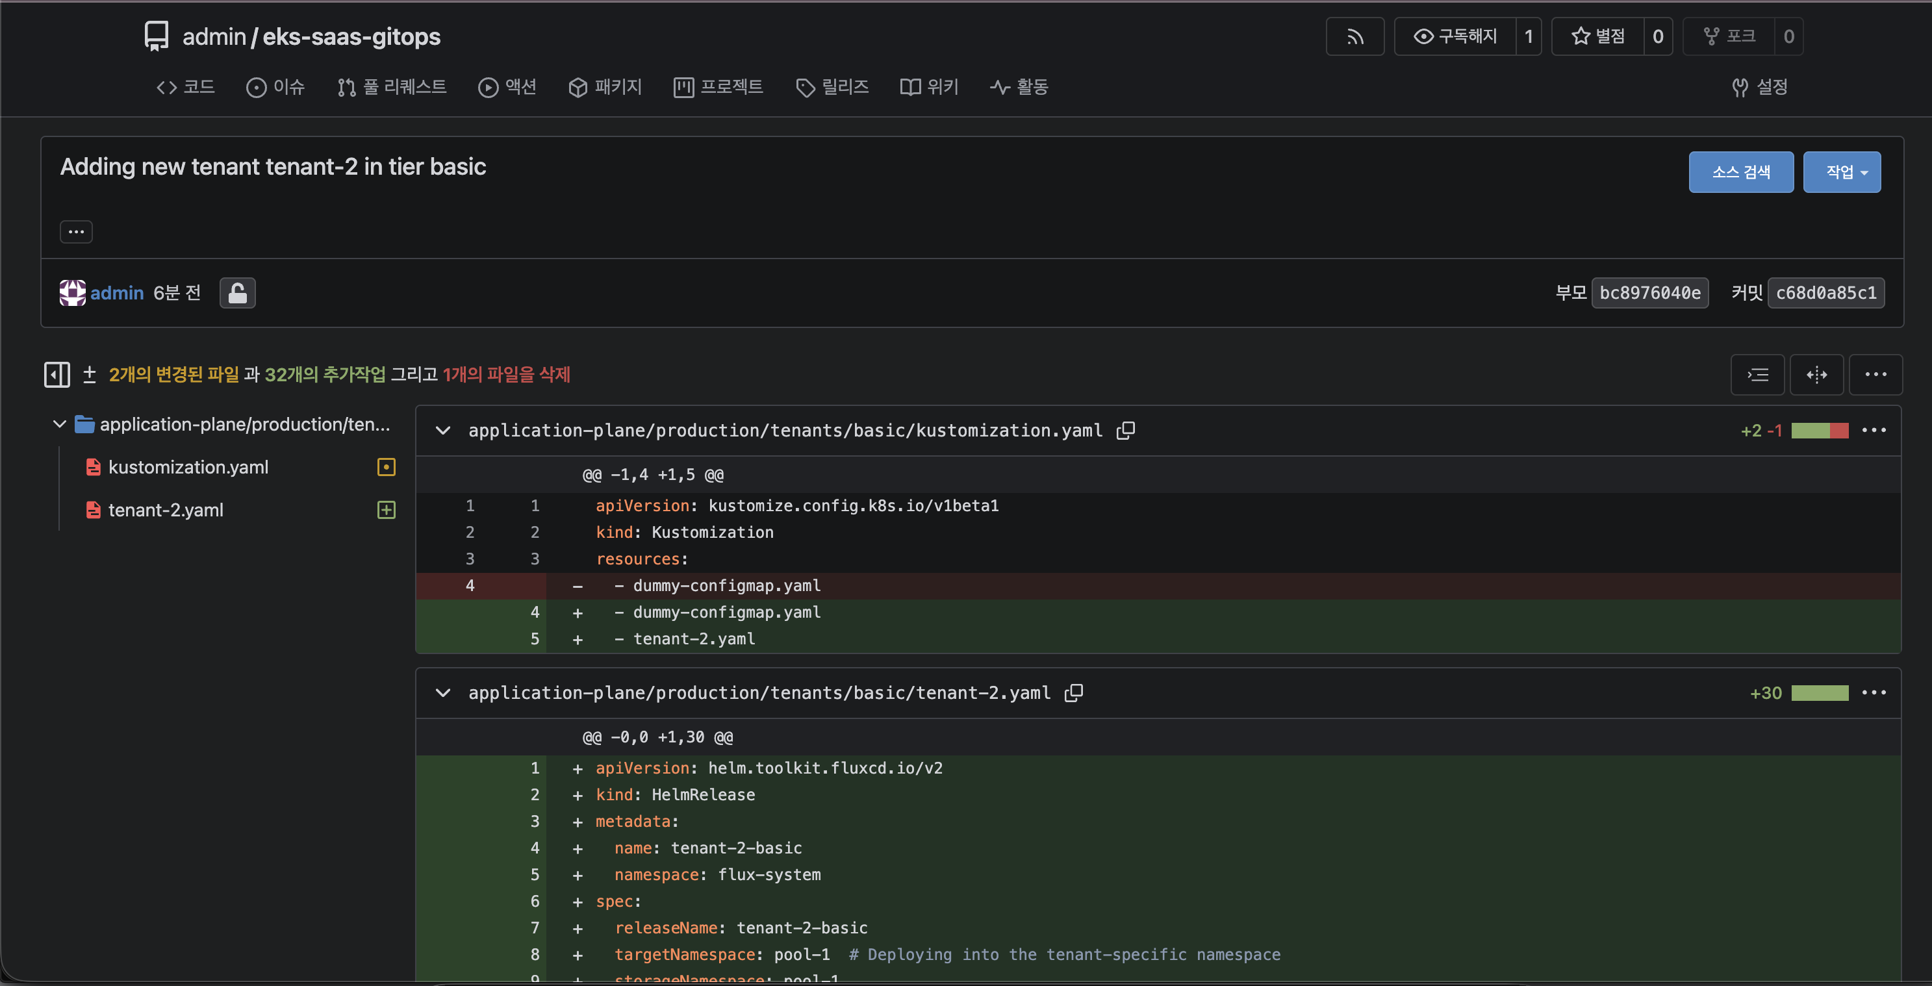Collapse the kustomization.yaml diff section
The height and width of the screenshot is (986, 1932).
click(443, 431)
